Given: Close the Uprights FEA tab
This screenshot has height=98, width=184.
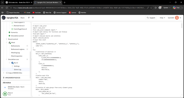Looking at the screenshot, I should click(60, 2).
